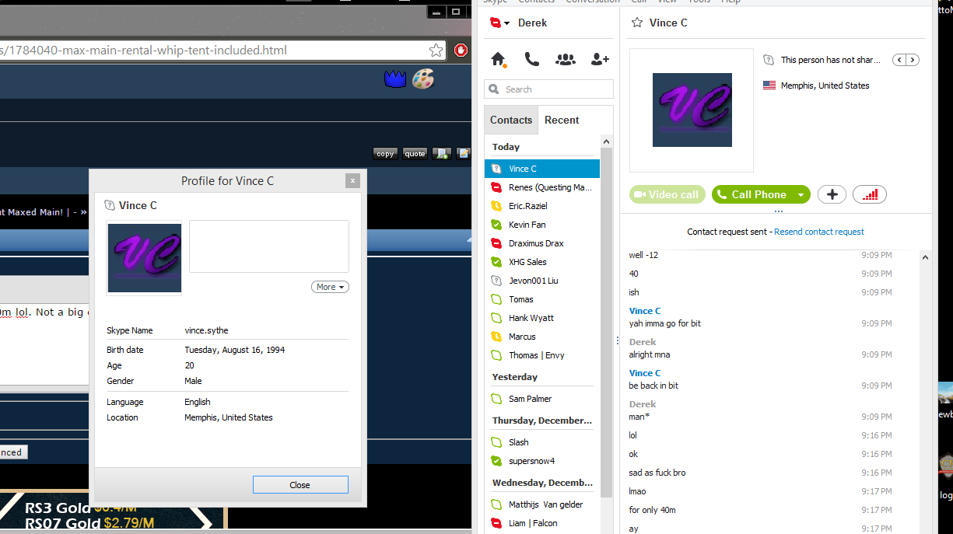Open the More dropdown in the profile dialog
The image size is (953, 534).
(330, 287)
